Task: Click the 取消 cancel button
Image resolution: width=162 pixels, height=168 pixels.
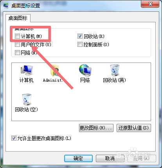Action: pyautogui.click(x=110, y=158)
